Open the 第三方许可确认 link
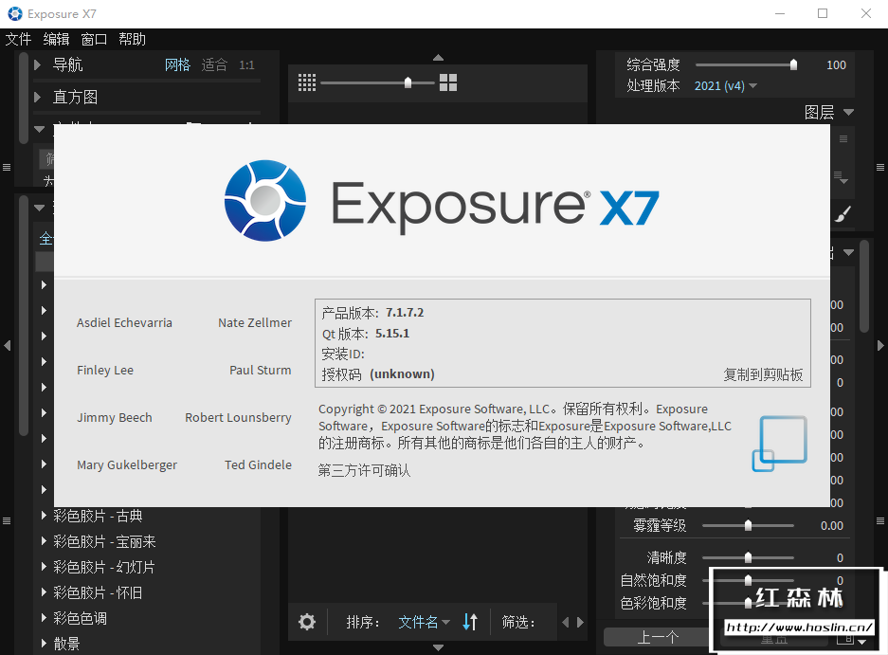The width and height of the screenshot is (888, 655). (x=364, y=470)
